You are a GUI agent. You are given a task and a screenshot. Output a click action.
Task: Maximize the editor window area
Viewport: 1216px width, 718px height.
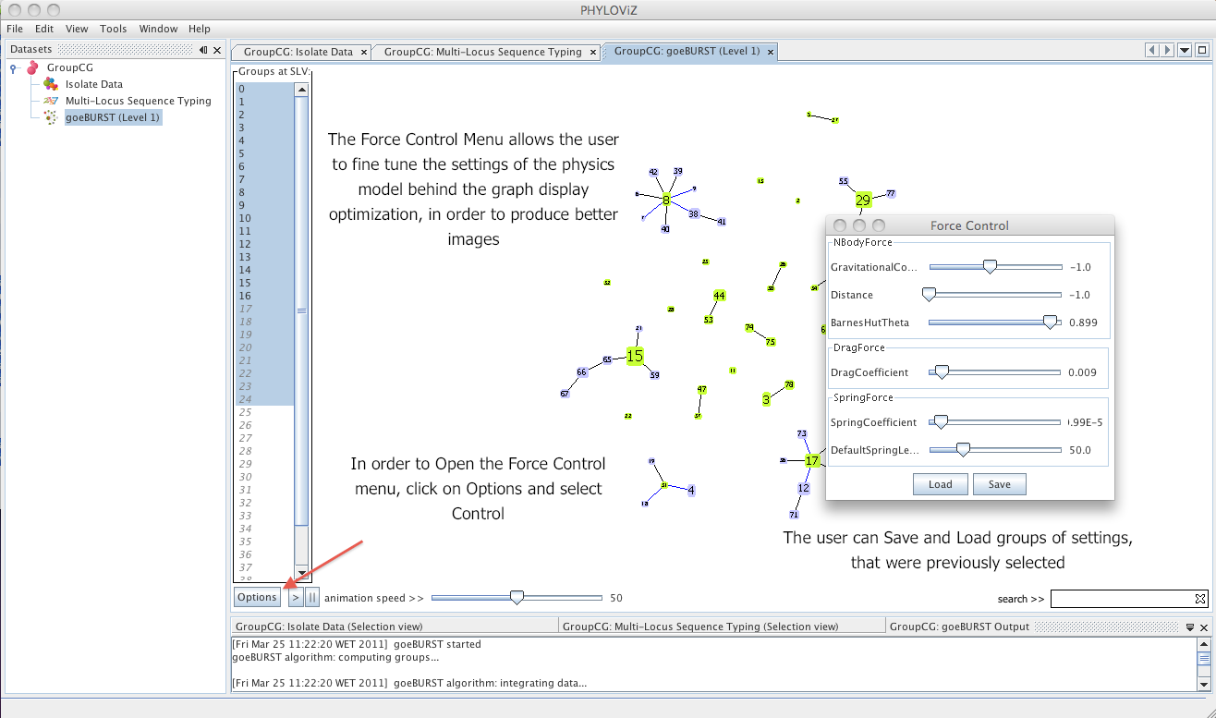[1201, 51]
